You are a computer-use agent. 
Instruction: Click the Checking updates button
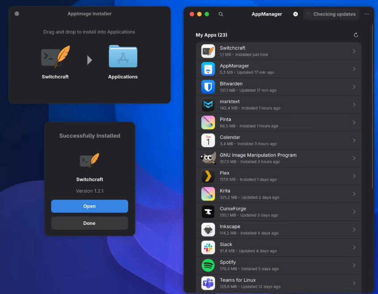(x=331, y=14)
